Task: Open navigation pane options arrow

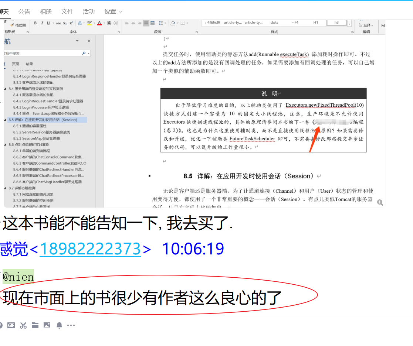Action: 77,41
